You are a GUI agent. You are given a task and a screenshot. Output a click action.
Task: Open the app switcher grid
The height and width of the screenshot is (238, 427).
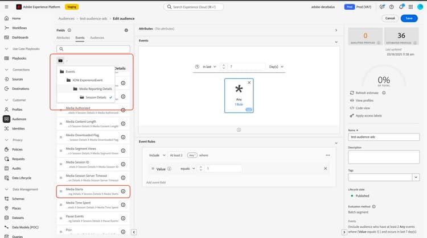coord(410,7)
